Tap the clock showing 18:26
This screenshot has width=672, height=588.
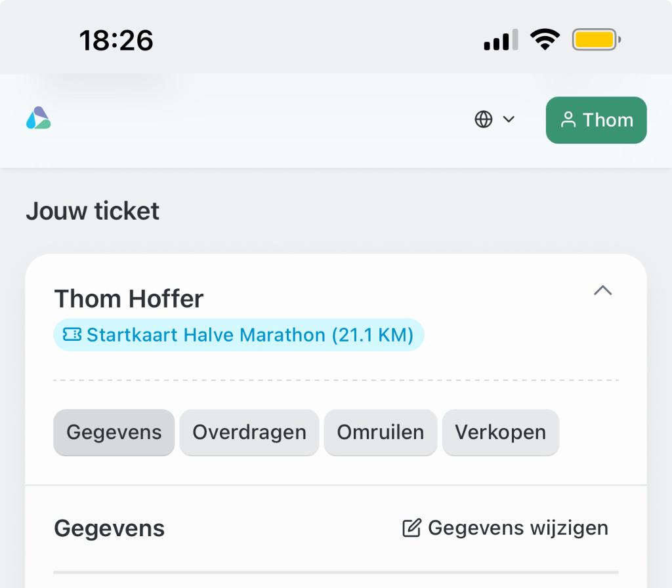click(116, 40)
